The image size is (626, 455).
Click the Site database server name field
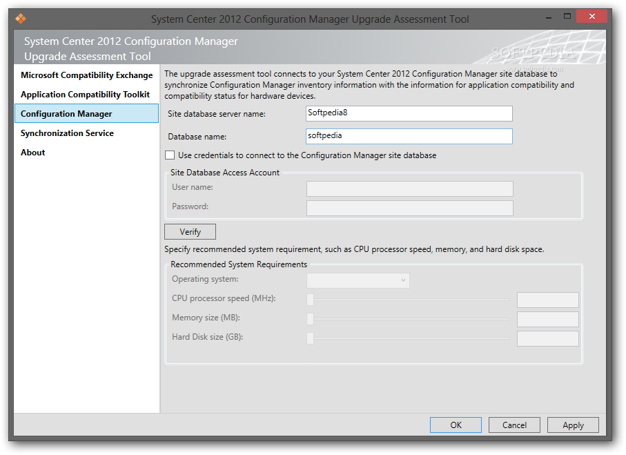click(x=409, y=113)
